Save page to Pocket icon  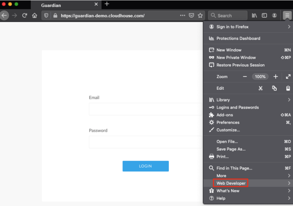192,15
